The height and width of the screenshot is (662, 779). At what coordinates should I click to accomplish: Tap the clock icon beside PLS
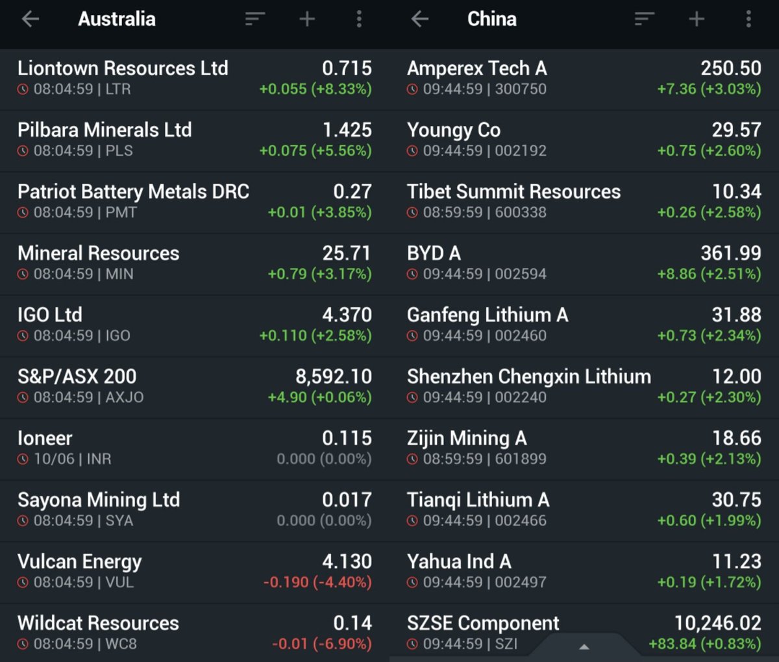click(23, 151)
